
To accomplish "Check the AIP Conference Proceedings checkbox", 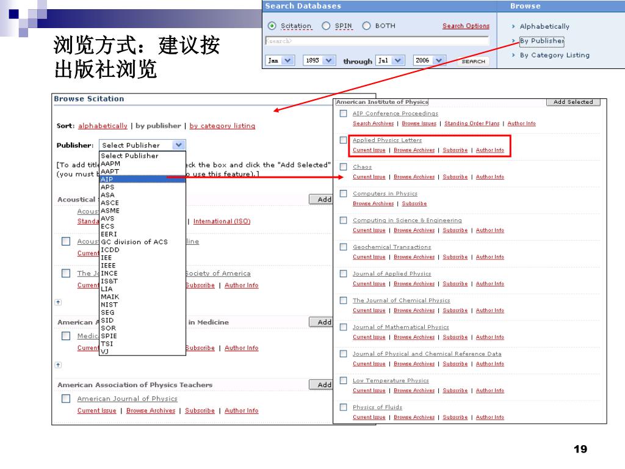I will point(343,114).
